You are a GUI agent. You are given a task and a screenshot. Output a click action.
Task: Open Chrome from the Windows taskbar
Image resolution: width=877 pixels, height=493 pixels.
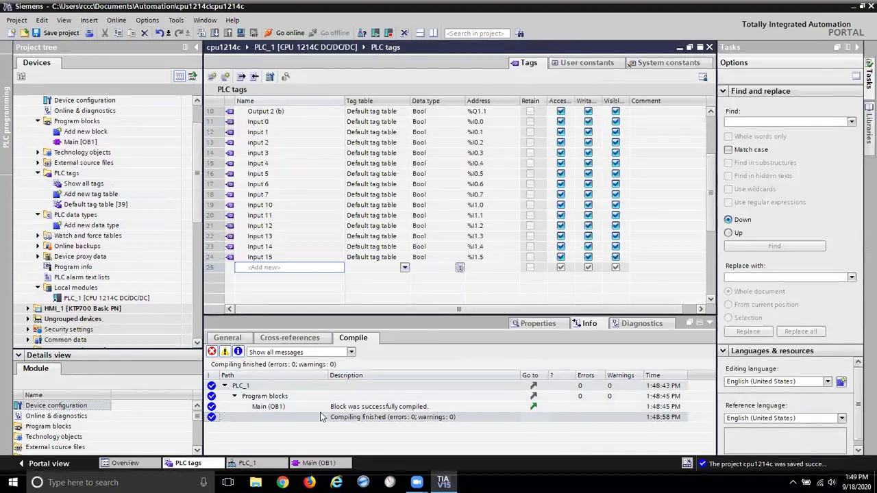(282, 482)
